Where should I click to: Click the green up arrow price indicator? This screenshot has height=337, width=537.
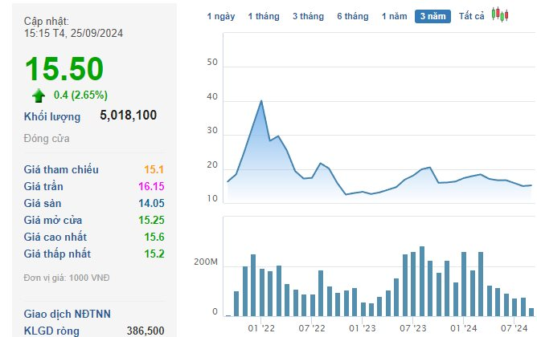click(x=39, y=95)
